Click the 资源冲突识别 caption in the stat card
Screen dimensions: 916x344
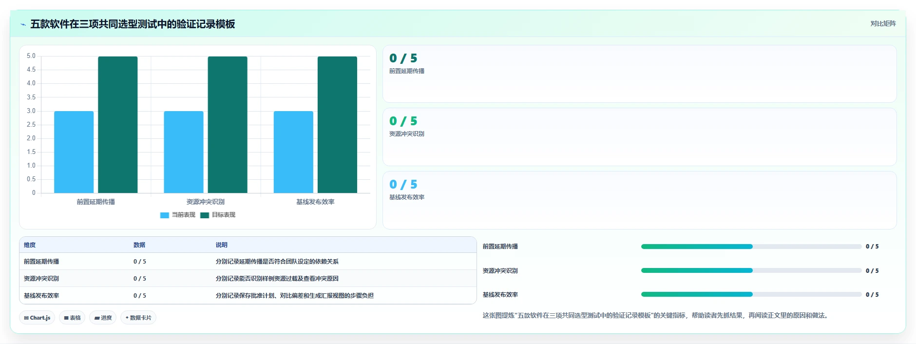click(x=407, y=134)
